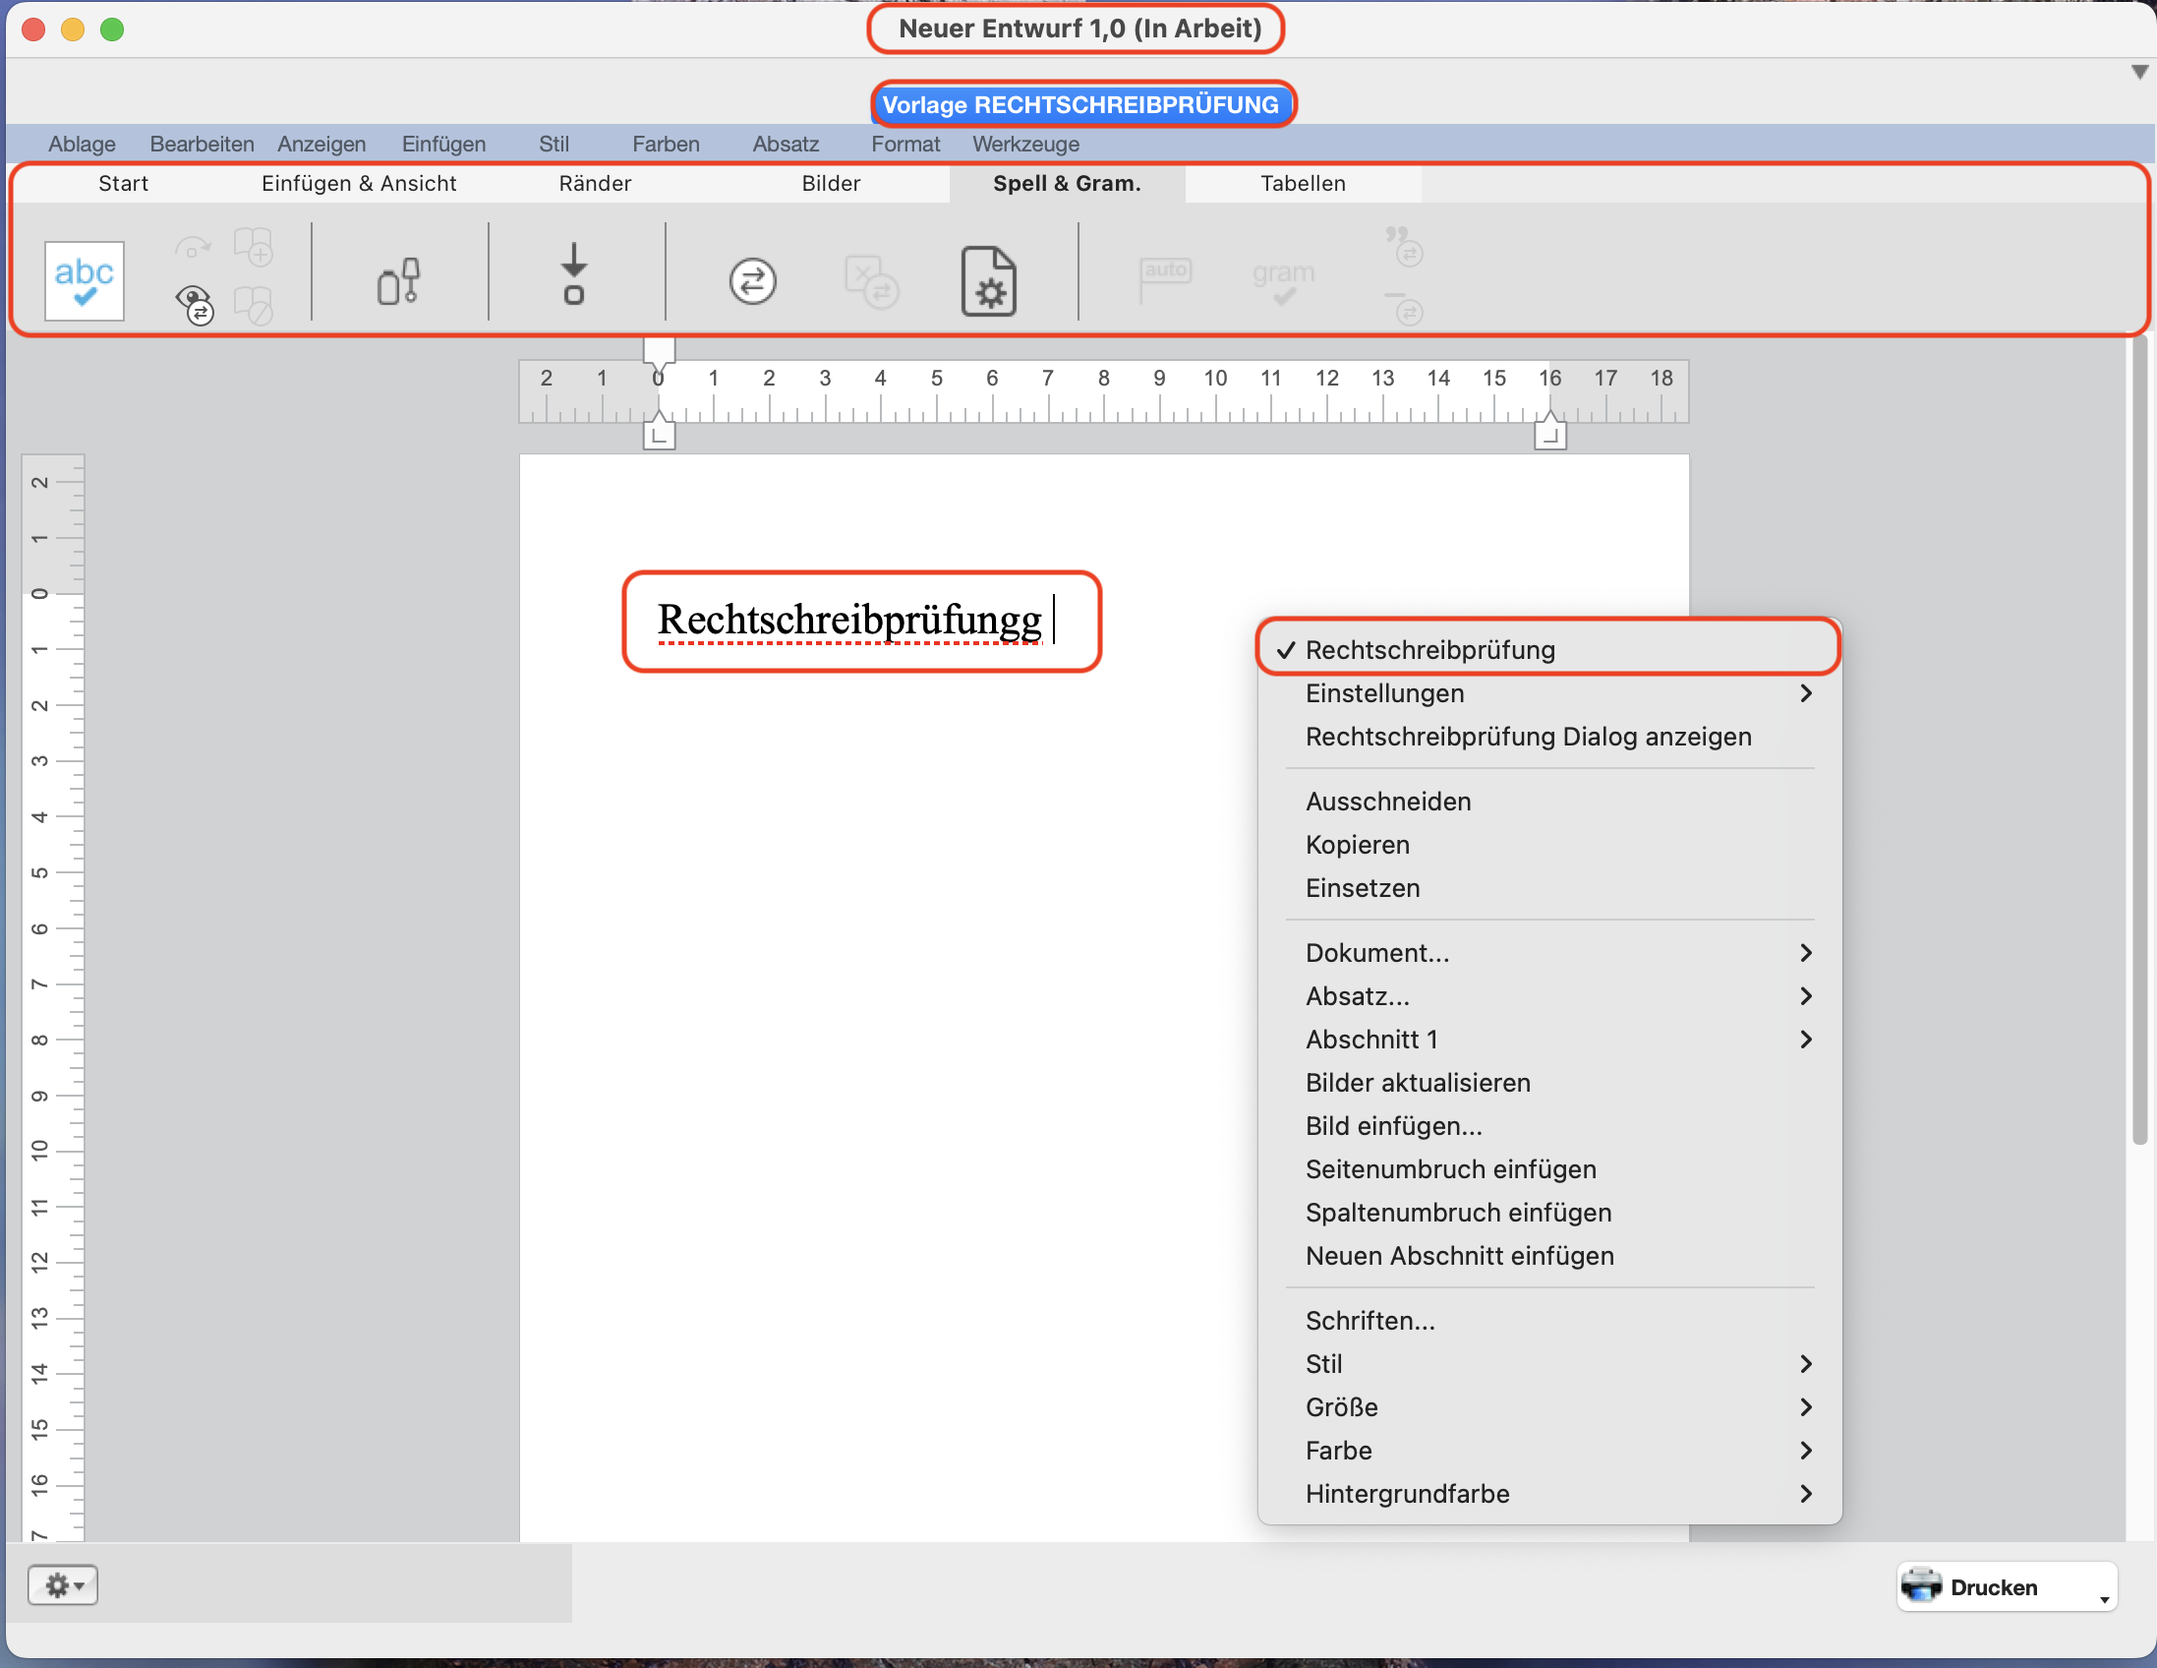Open the Absatz menu in menu bar
2157x1668 pixels.
click(786, 144)
